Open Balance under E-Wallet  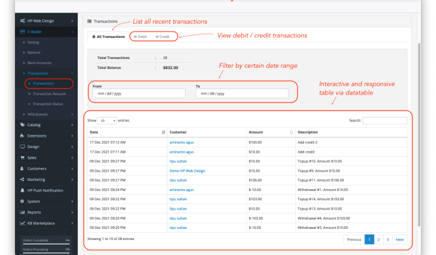(34, 52)
